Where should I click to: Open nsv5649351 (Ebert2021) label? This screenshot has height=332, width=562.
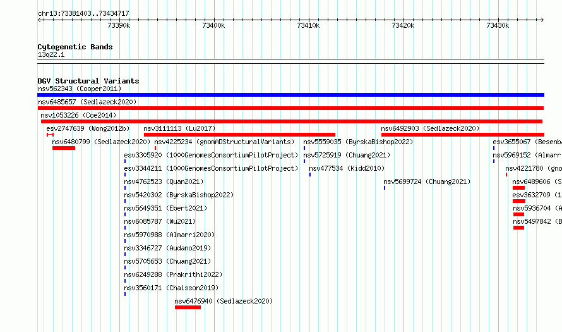point(165,208)
